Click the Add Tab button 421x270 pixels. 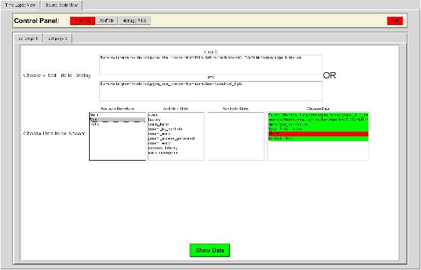pos(106,21)
